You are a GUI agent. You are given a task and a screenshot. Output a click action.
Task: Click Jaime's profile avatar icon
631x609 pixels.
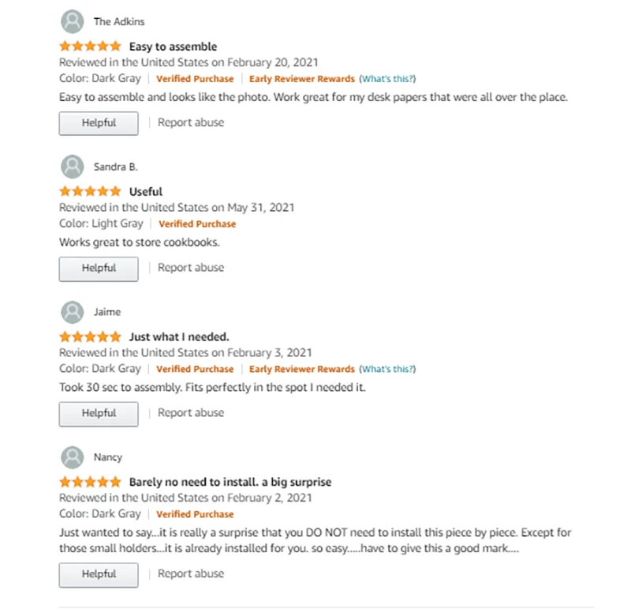click(72, 312)
